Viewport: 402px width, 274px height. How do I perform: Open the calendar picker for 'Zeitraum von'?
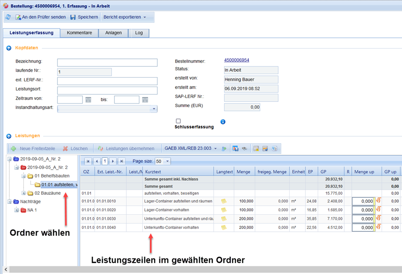88,100
